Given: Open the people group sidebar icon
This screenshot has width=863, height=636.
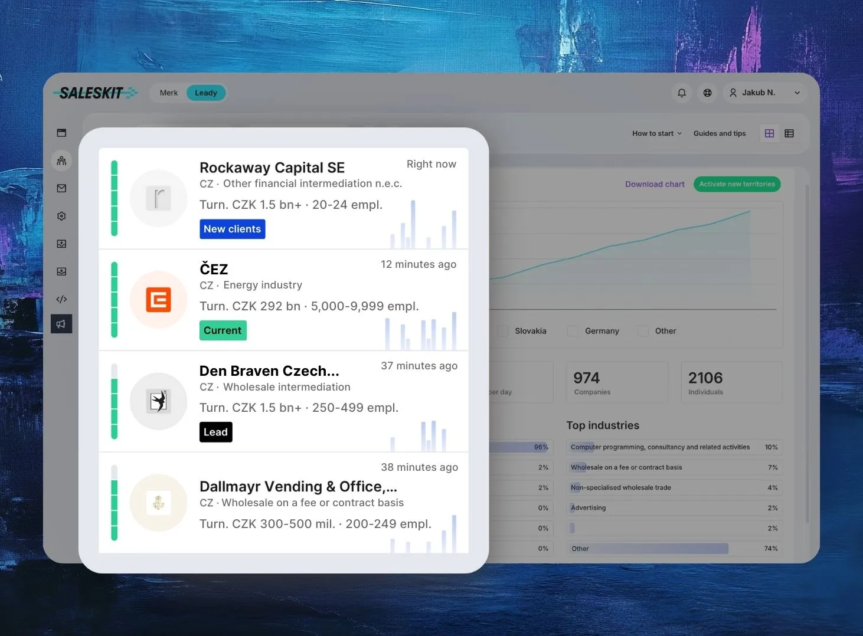Looking at the screenshot, I should 61,160.
